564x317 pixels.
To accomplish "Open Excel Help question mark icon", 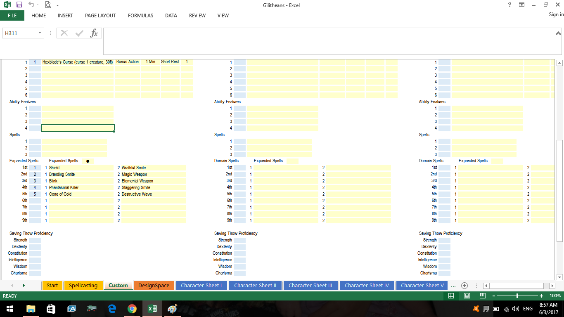I will pyautogui.click(x=510, y=5).
